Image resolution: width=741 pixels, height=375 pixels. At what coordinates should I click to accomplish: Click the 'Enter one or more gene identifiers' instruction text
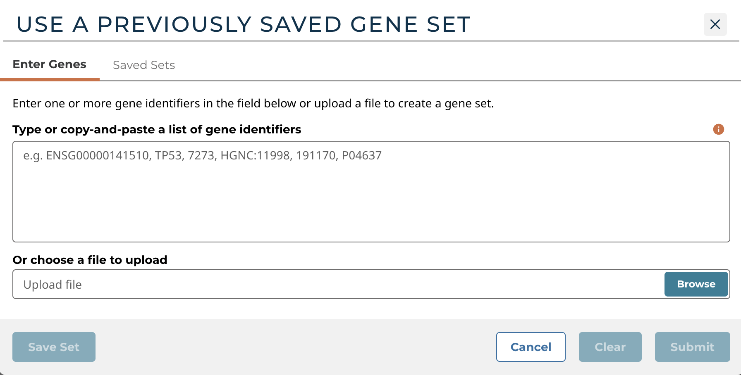pos(253,103)
